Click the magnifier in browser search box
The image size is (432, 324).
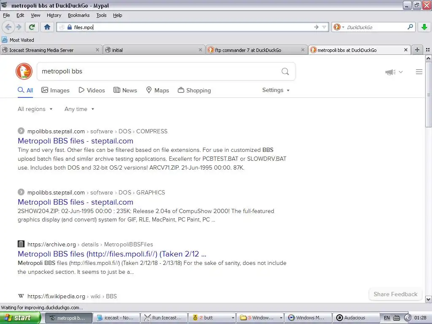pyautogui.click(x=410, y=27)
